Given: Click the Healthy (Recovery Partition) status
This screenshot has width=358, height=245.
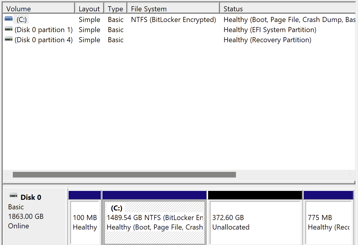Looking at the screenshot, I should pyautogui.click(x=267, y=40).
